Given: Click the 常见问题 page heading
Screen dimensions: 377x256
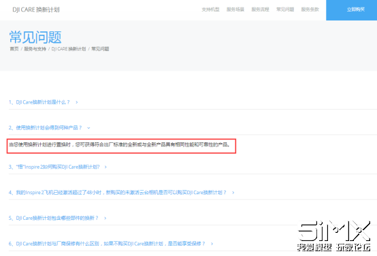Looking at the screenshot, I should (35, 37).
